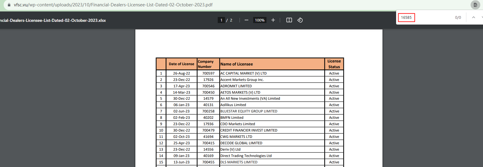Click the find box containing 16585
This screenshot has width=483, height=167.
coord(406,18)
